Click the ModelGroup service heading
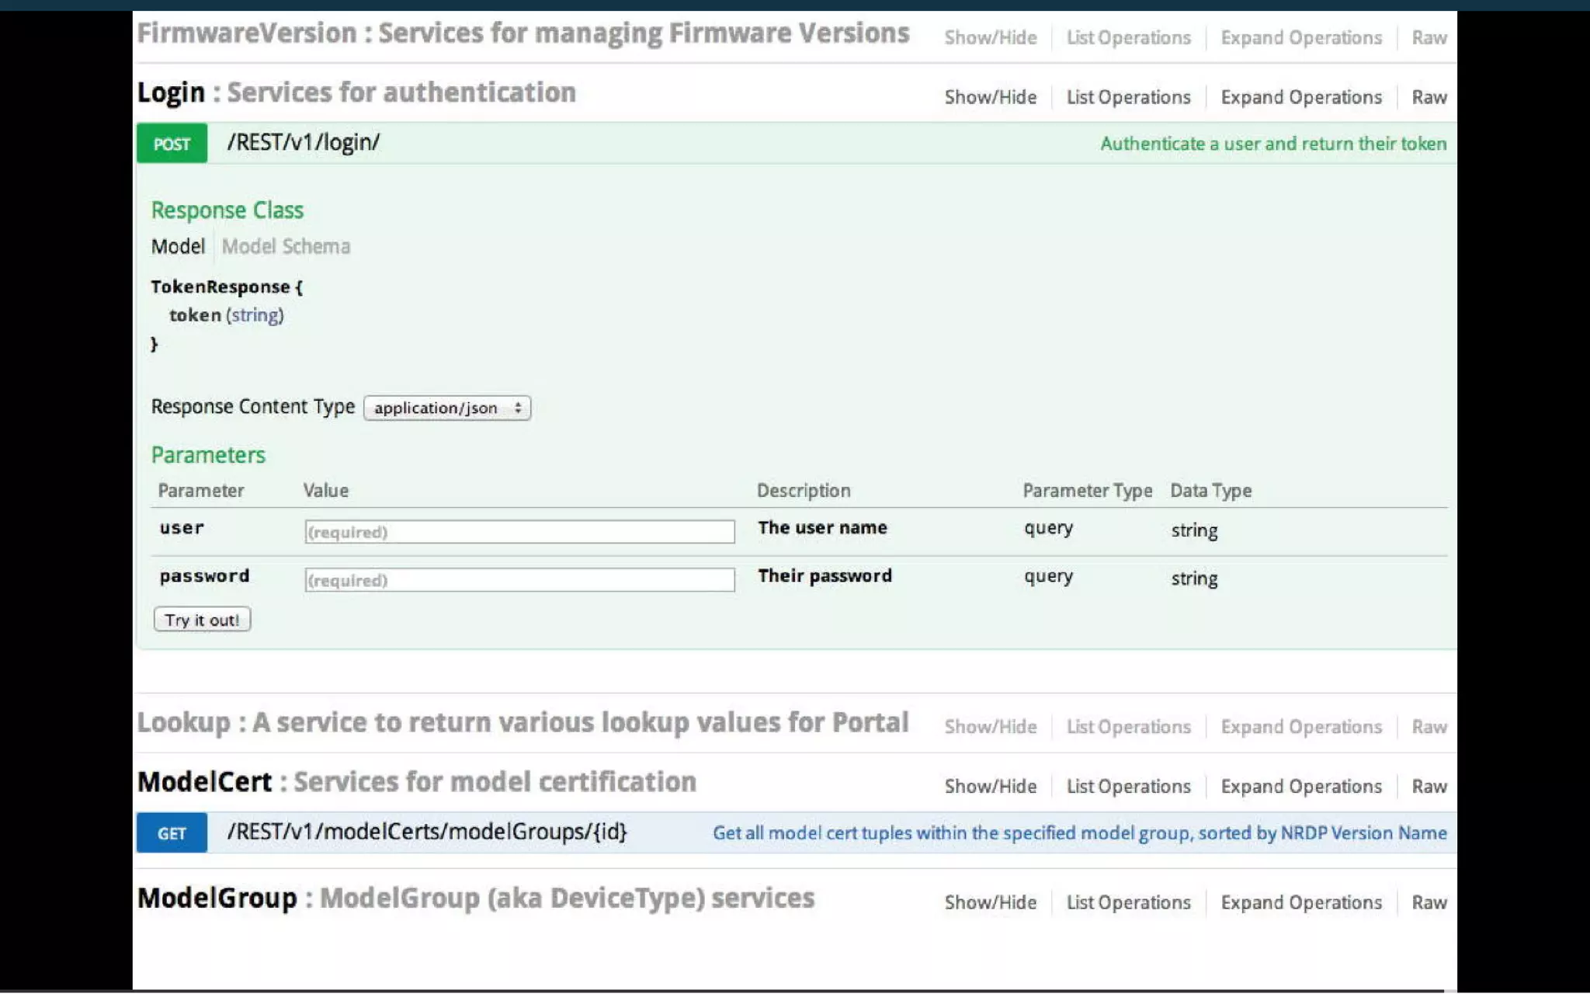 (217, 898)
